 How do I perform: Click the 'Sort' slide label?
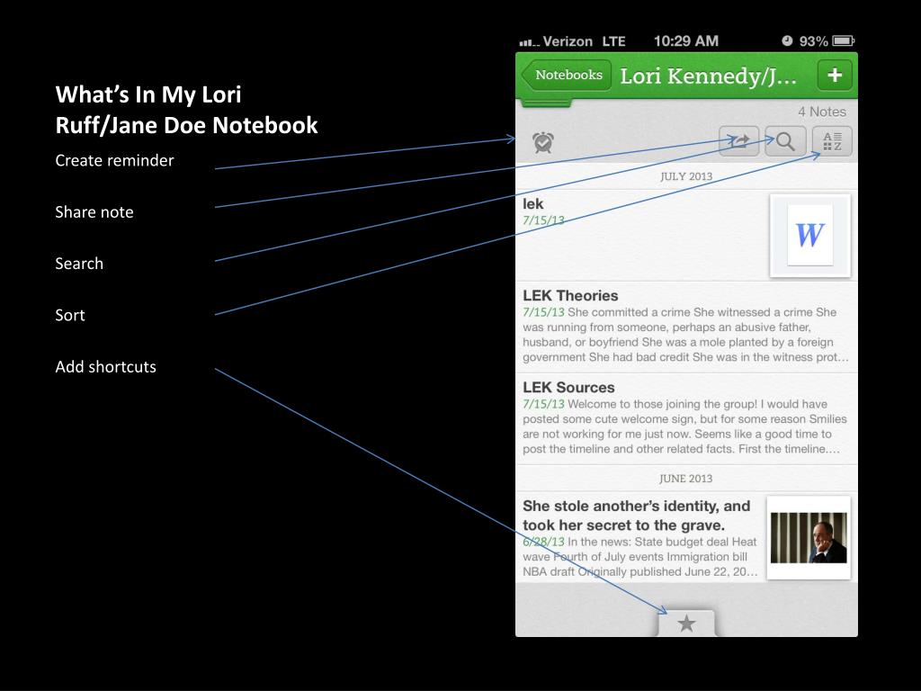[70, 316]
